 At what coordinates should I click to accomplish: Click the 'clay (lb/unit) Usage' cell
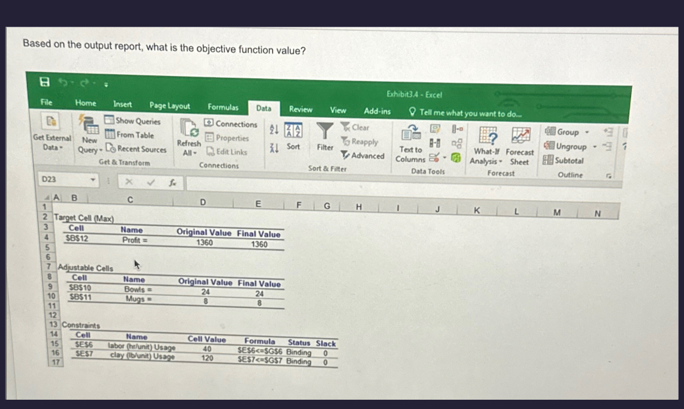[x=142, y=356]
